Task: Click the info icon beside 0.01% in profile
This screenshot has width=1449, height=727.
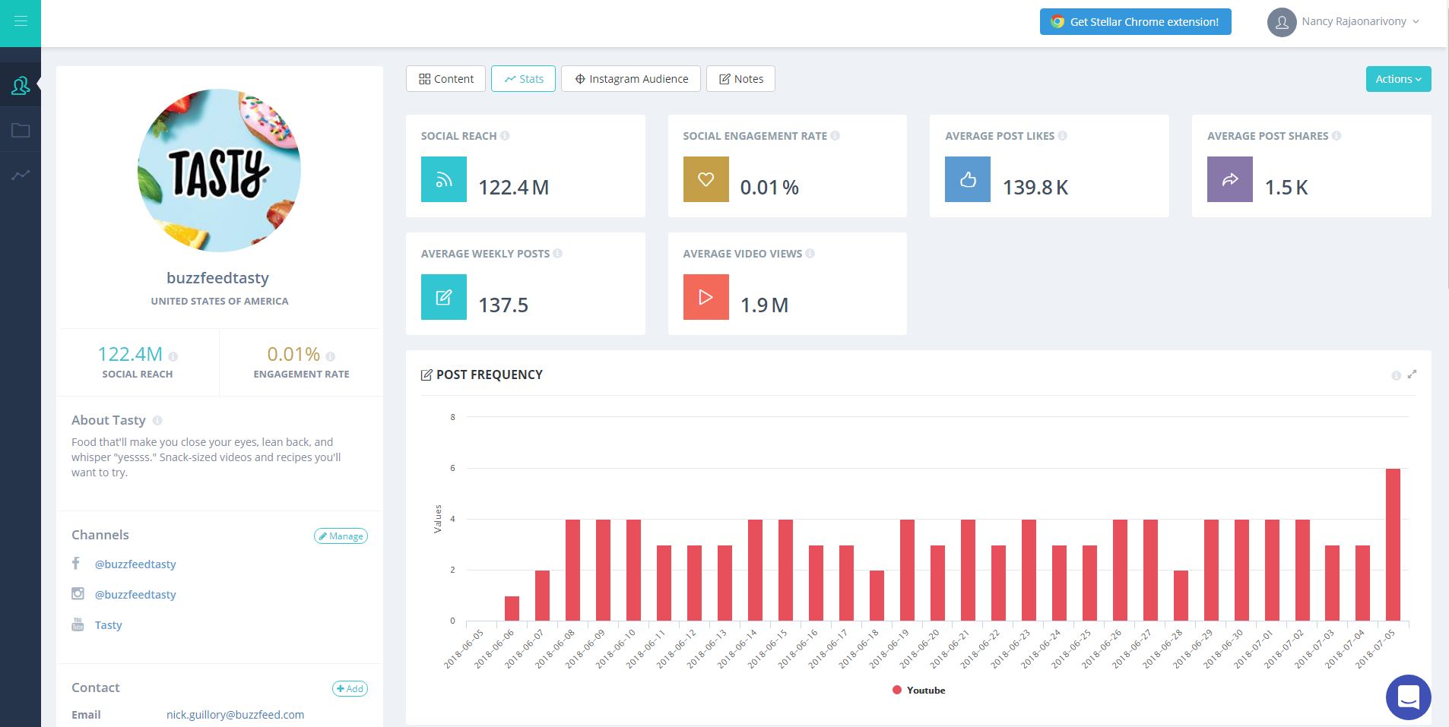Action: tap(330, 356)
